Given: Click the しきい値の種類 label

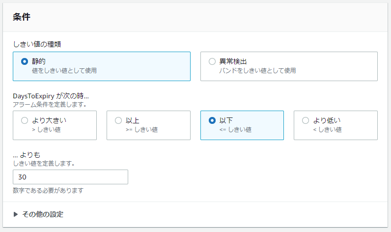Looking at the screenshot, I should (x=37, y=44).
